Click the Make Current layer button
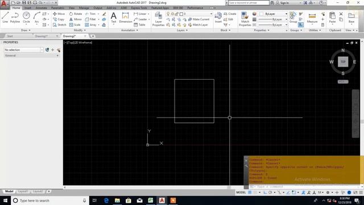Image resolution: width=364 pixels, height=205 pixels. [198, 19]
